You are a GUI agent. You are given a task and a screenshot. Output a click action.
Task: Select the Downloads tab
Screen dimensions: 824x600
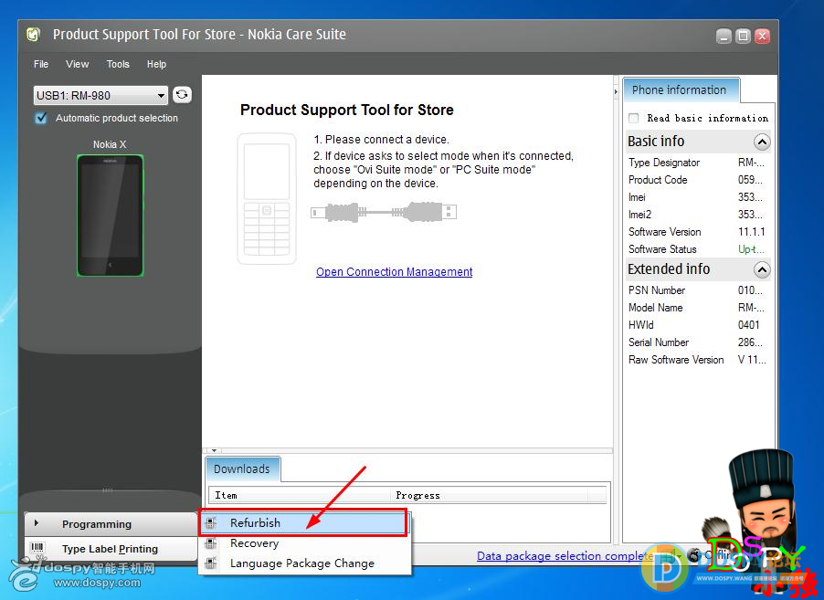242,468
